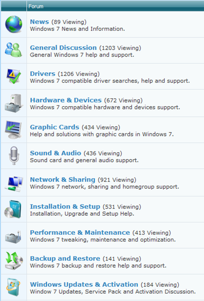The width and height of the screenshot is (204, 301).
Task: Open the Network & Sharing forum
Action: 63,180
